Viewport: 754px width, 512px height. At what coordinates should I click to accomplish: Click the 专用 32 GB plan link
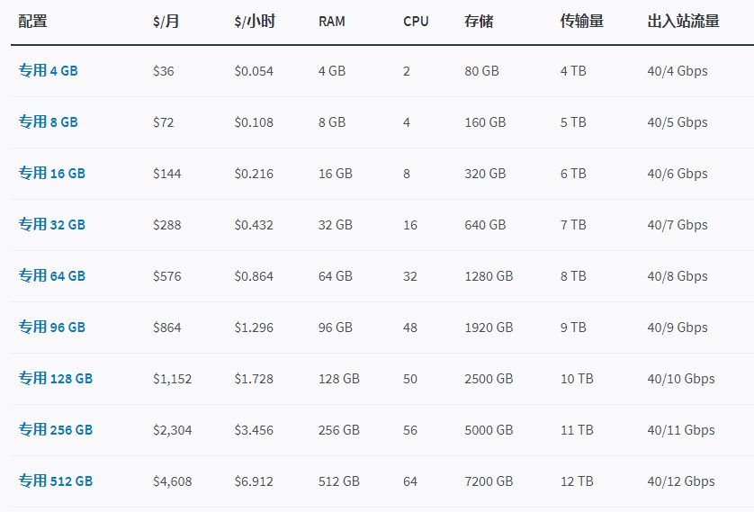point(52,225)
